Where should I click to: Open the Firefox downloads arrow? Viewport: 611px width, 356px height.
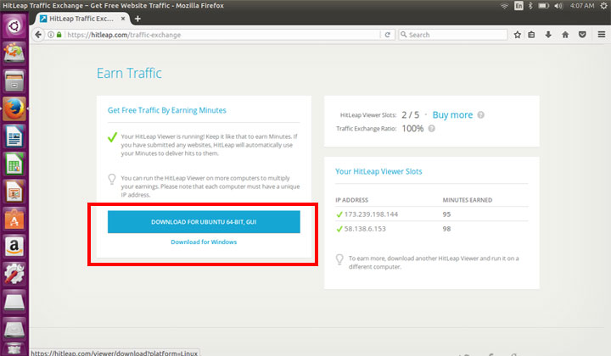pos(548,35)
